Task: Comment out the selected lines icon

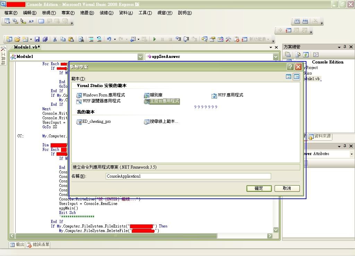Action: pos(91,39)
